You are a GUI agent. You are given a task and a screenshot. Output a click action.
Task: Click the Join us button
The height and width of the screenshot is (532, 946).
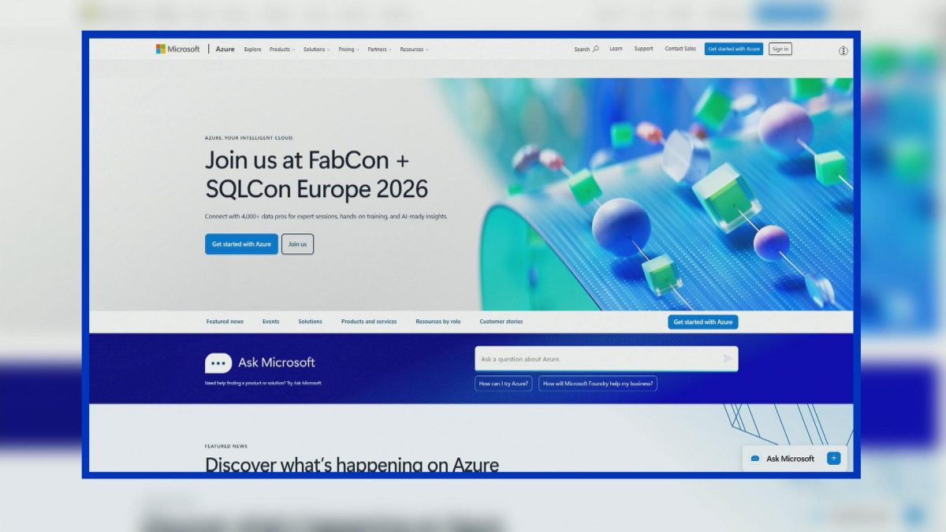tap(297, 244)
